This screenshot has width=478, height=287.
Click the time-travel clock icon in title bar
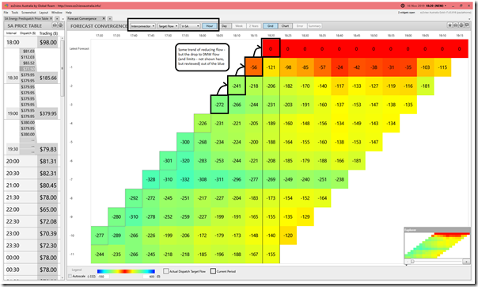(402, 6)
